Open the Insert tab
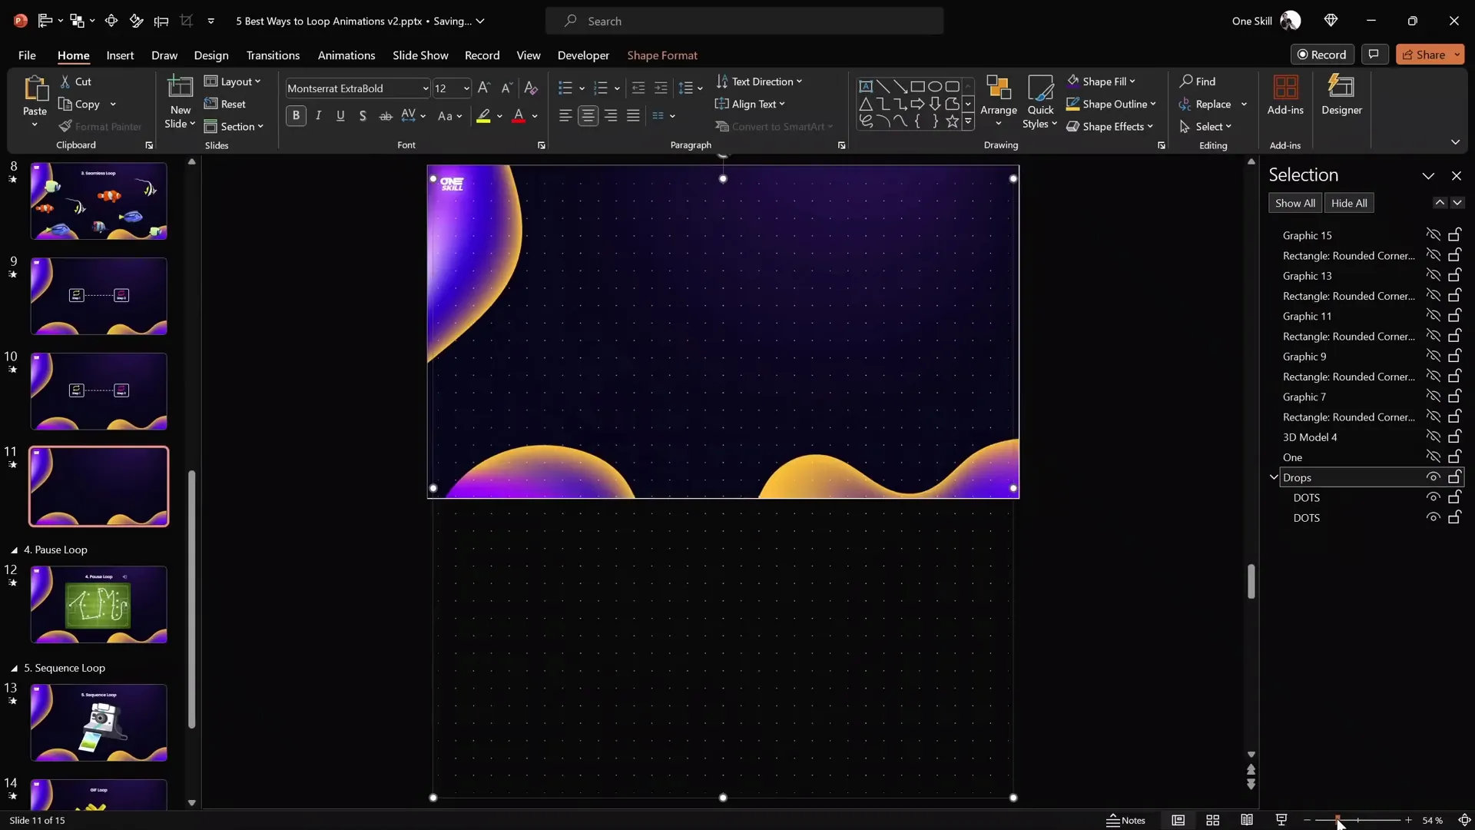 tap(120, 55)
